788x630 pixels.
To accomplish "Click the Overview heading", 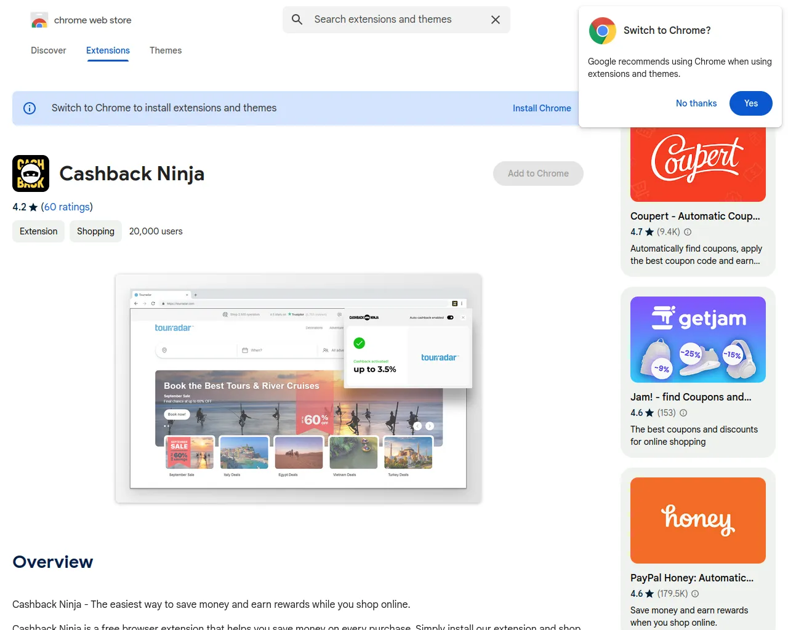I will 53,562.
